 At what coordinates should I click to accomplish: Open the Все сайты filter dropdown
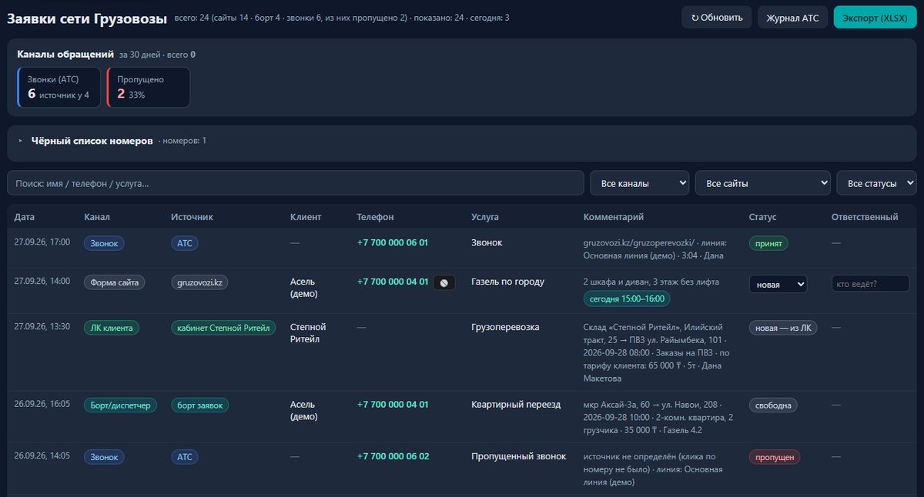pyautogui.click(x=762, y=183)
